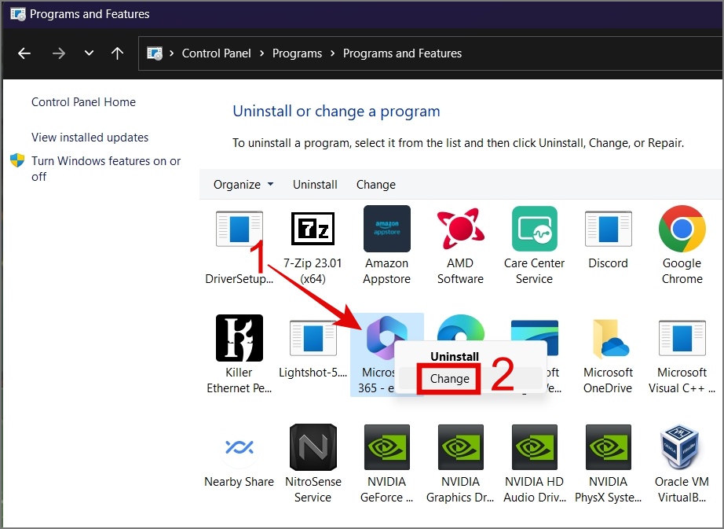Select the Killer Ethernet program icon
Viewport: 724px width, 529px height.
(x=240, y=338)
